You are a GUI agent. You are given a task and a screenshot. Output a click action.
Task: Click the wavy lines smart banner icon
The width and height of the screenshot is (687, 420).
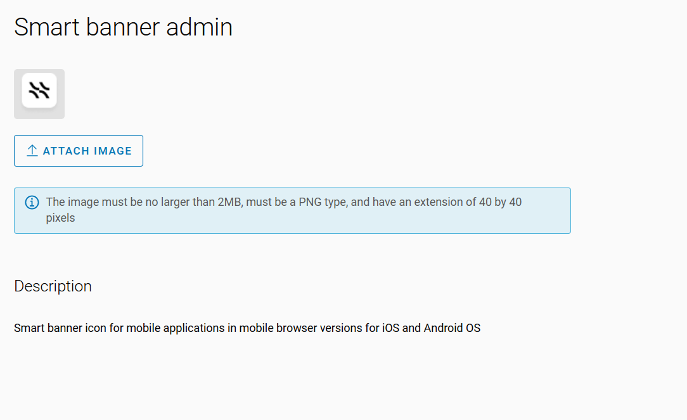pos(39,91)
